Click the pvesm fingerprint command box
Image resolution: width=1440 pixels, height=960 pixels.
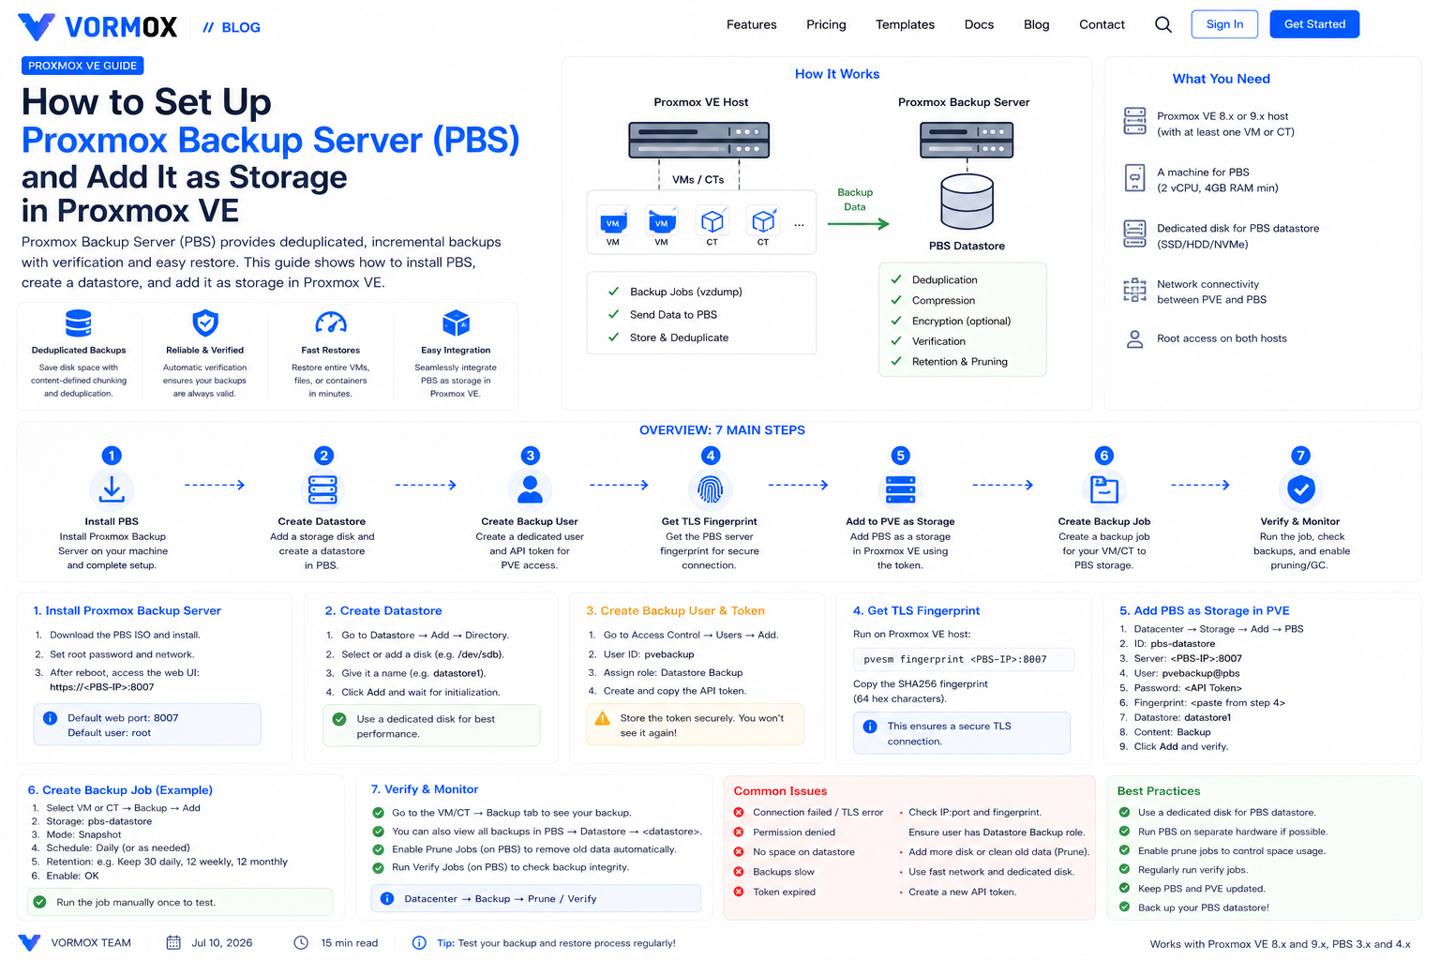[963, 659]
